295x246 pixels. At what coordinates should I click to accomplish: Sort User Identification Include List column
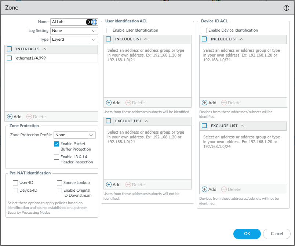[152, 39]
